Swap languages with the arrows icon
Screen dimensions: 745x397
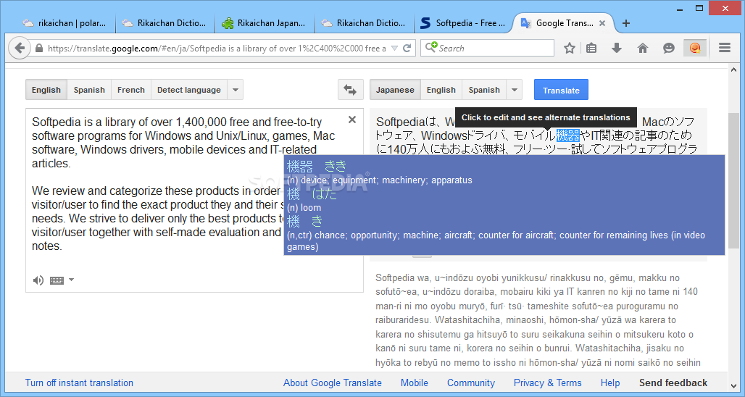(x=350, y=90)
